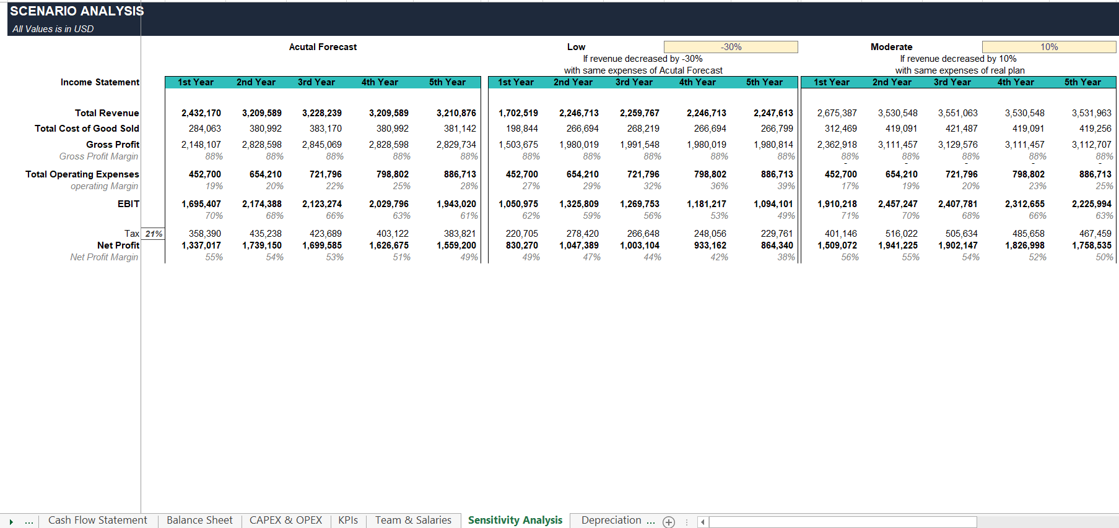
Task: Select cell with value 3,228,239
Action: point(321,113)
